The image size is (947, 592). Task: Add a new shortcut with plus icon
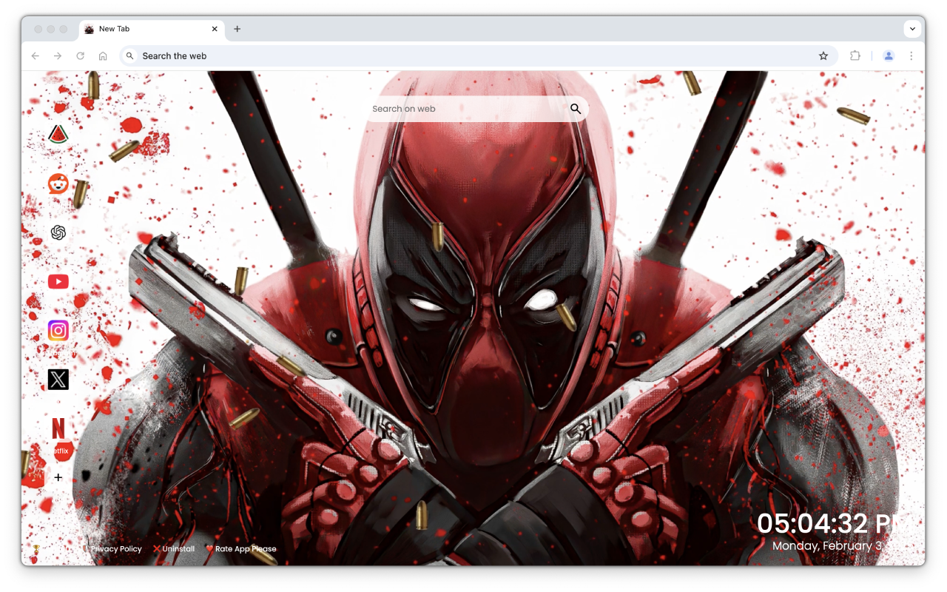click(58, 477)
